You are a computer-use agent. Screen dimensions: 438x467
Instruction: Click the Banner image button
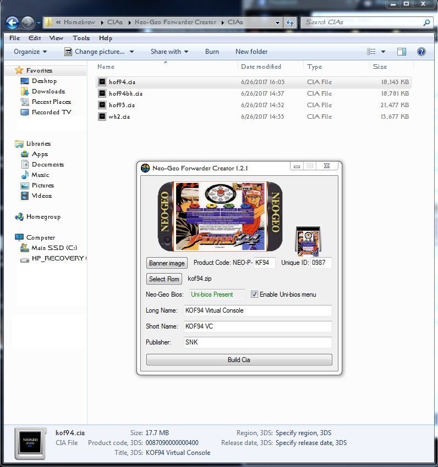pyautogui.click(x=167, y=263)
